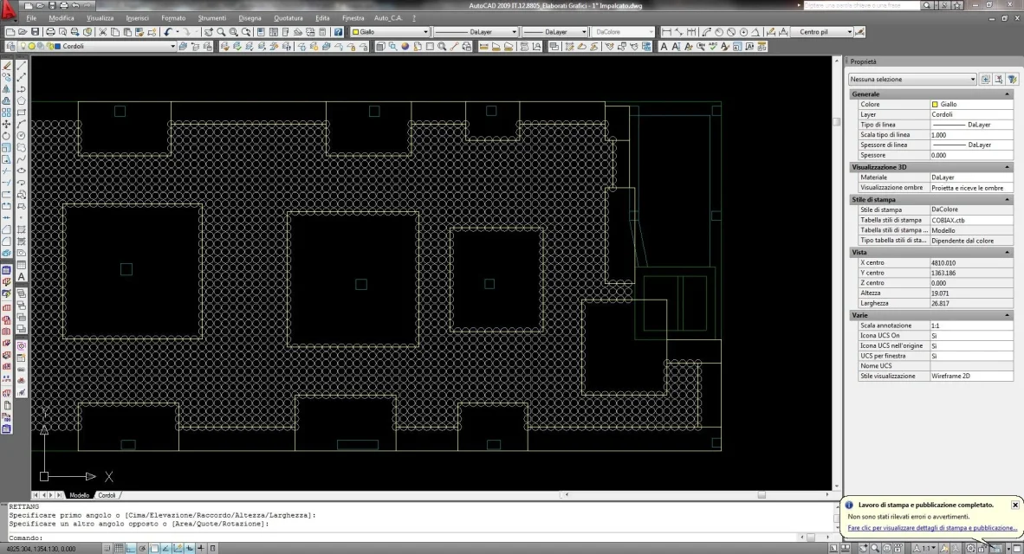Click the Print icon in the toolbar

pos(50,32)
